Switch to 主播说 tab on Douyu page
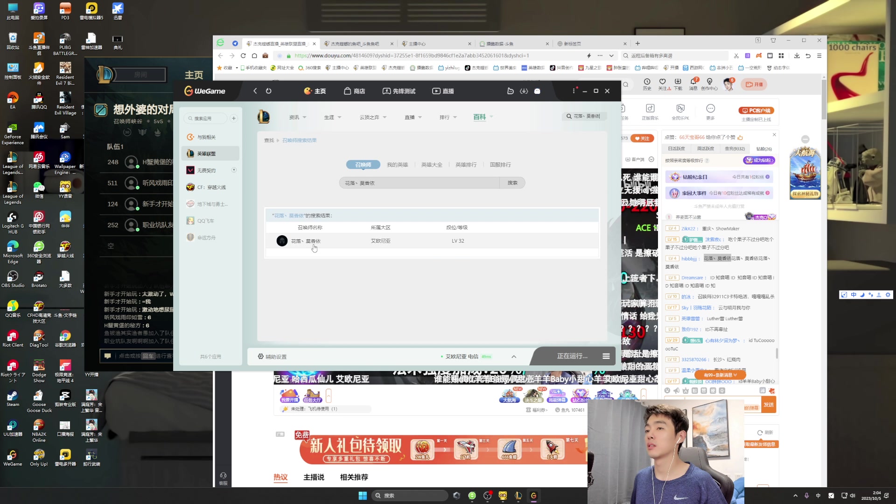The width and height of the screenshot is (896, 504). coord(314,477)
